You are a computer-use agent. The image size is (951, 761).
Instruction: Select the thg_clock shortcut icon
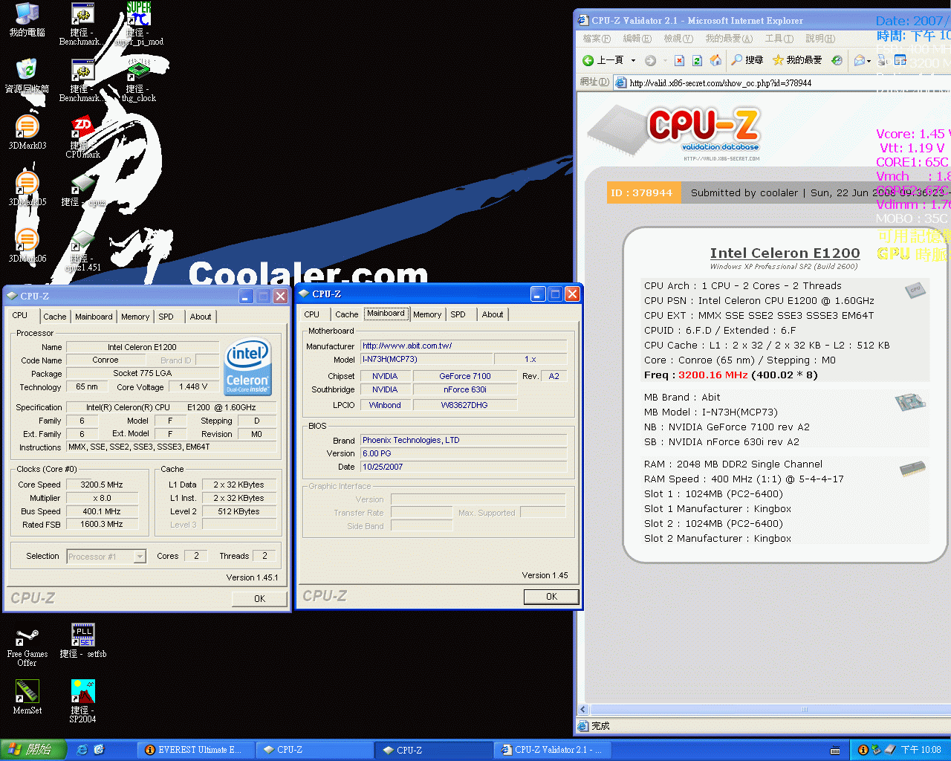[x=139, y=80]
